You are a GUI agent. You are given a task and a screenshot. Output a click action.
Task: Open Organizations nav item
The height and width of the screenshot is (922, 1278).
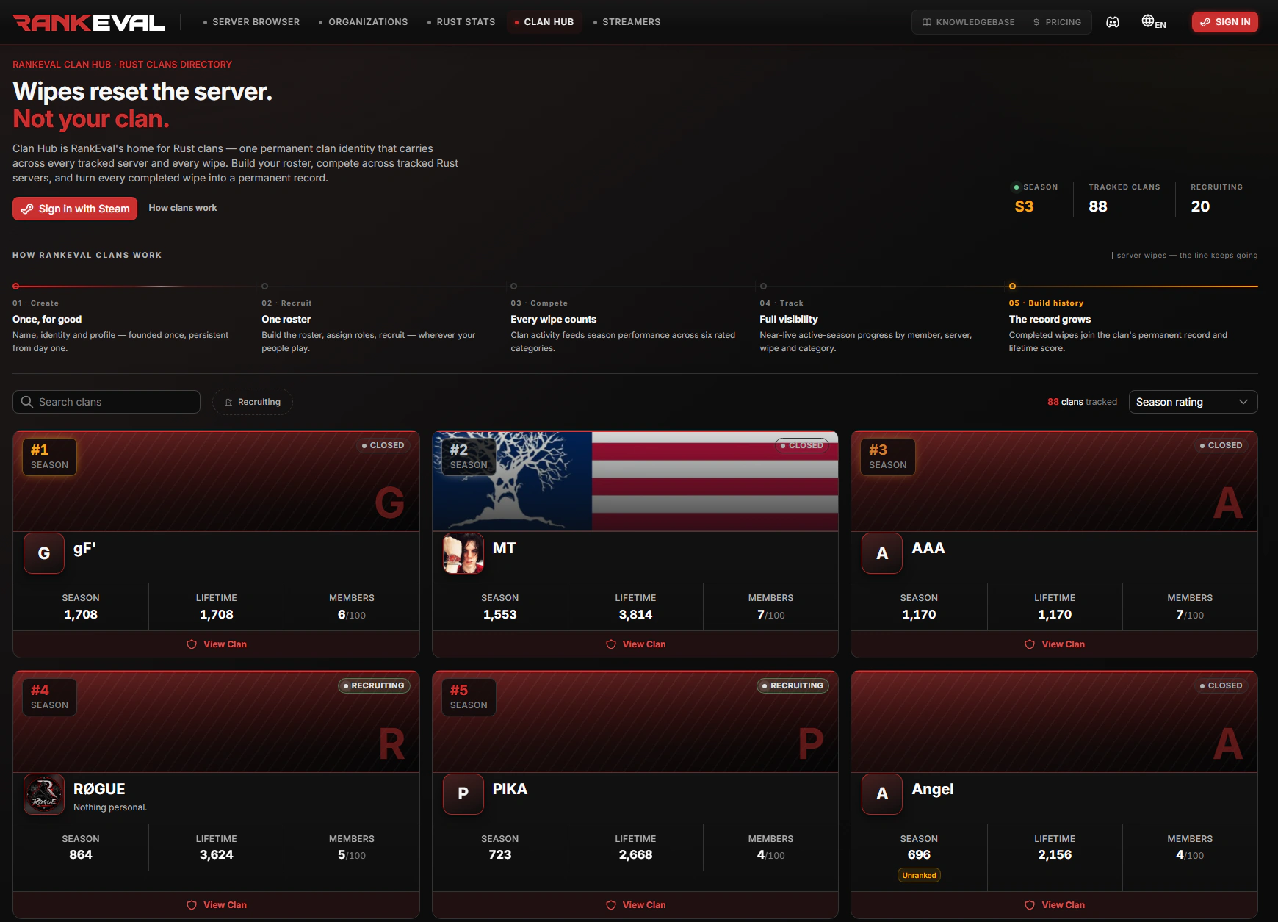coord(363,22)
